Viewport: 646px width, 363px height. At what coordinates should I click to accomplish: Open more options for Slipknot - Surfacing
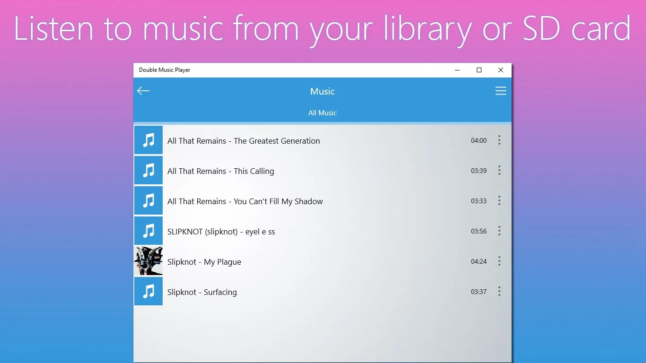click(x=499, y=291)
